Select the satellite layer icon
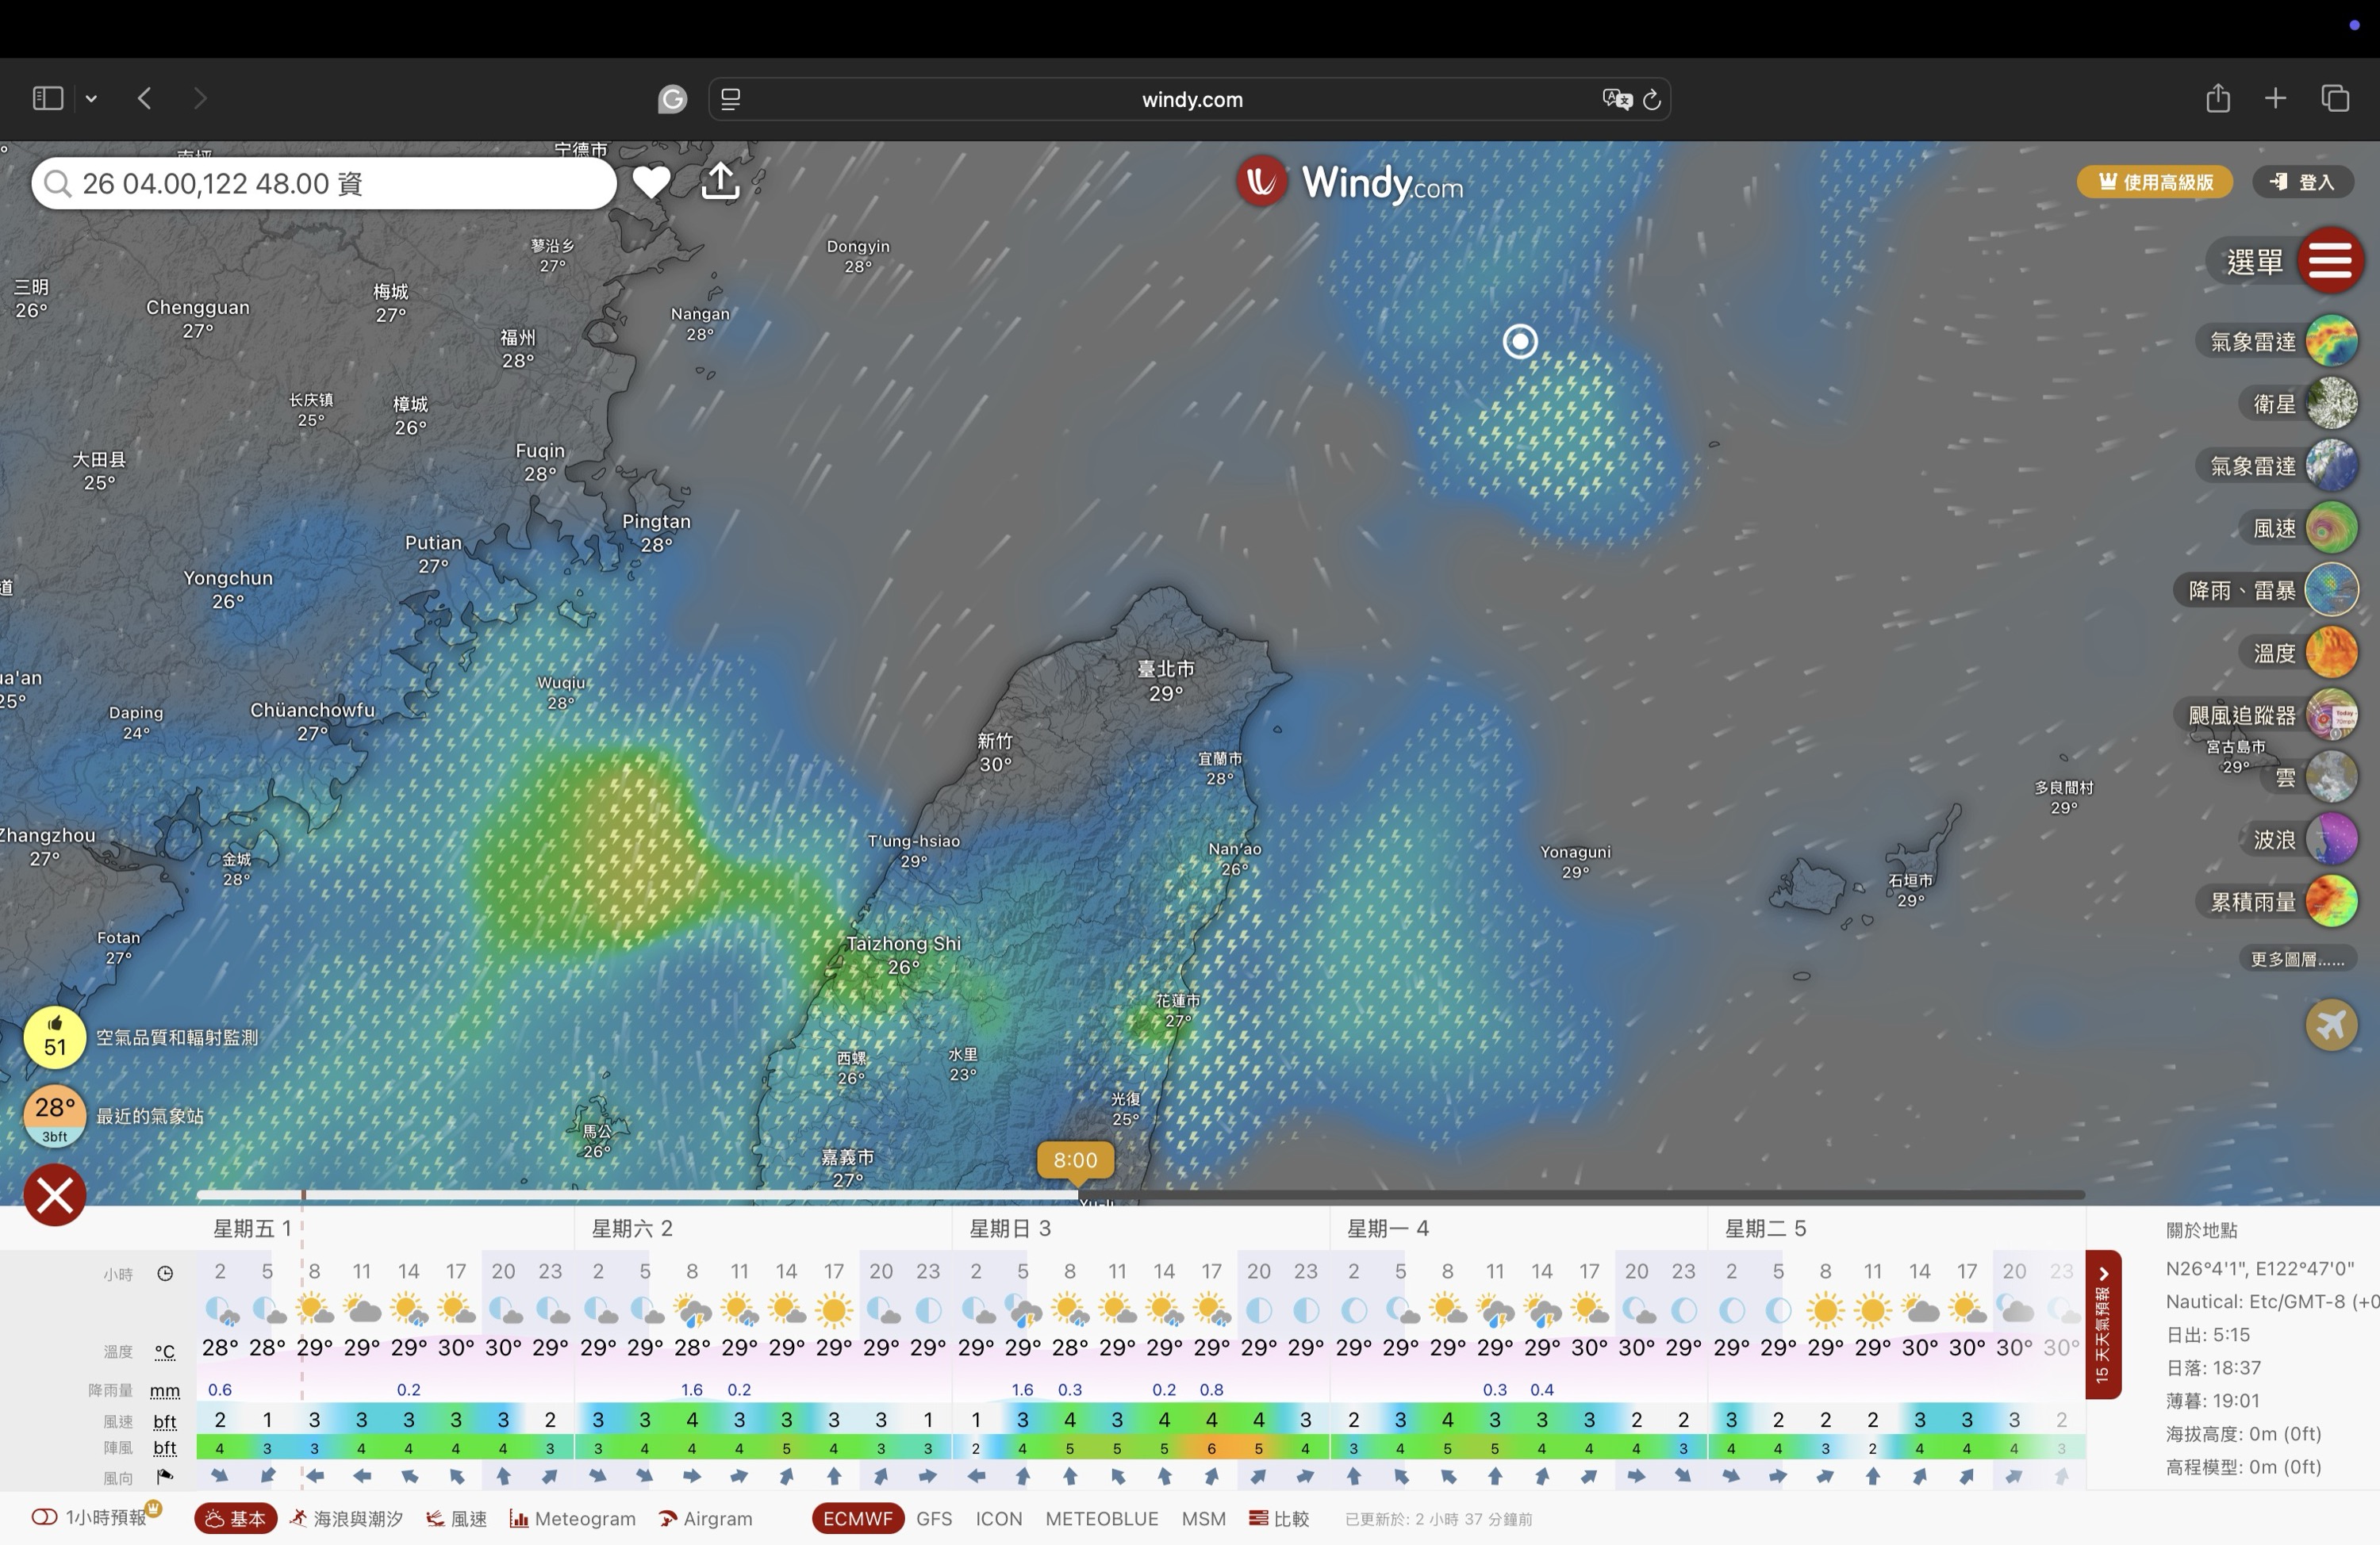 [x=2331, y=404]
